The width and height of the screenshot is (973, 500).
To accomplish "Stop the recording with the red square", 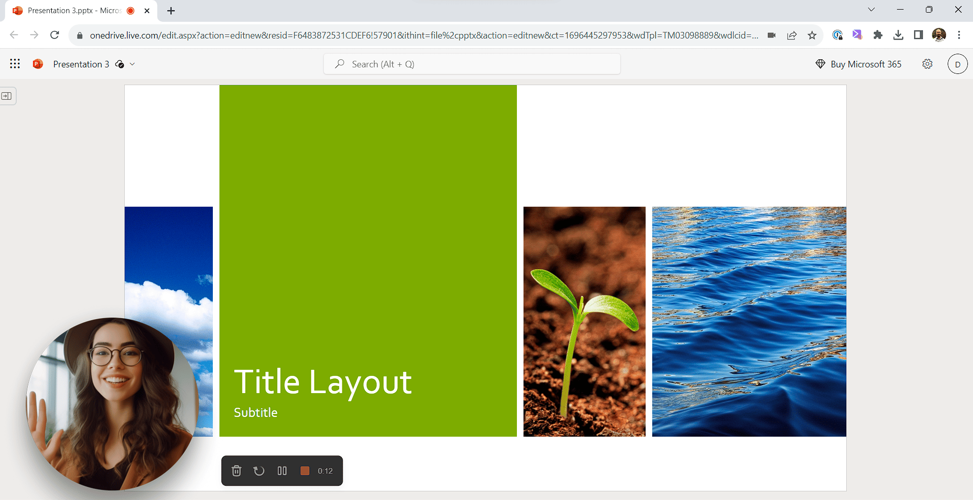I will [x=305, y=471].
